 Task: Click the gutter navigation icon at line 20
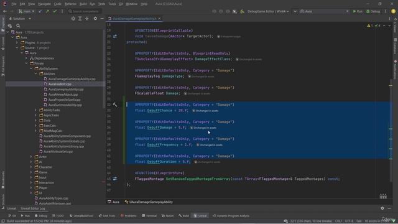click(x=115, y=36)
